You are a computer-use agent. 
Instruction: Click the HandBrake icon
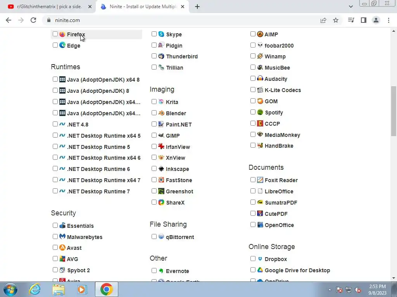(260, 145)
